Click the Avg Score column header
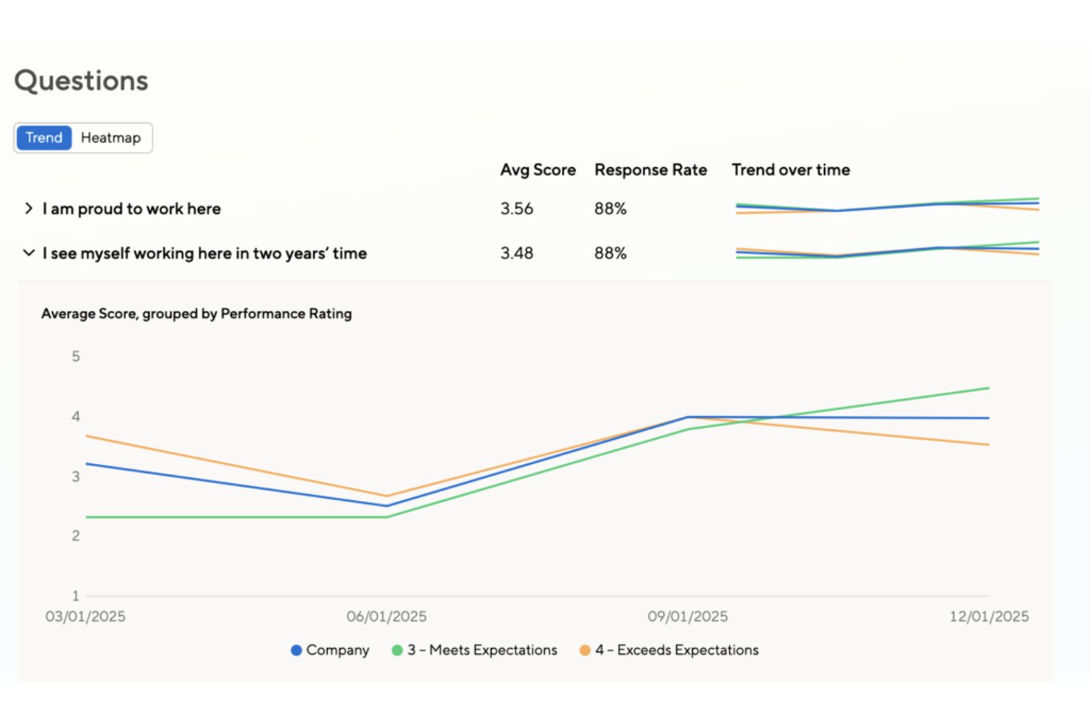 coord(538,170)
